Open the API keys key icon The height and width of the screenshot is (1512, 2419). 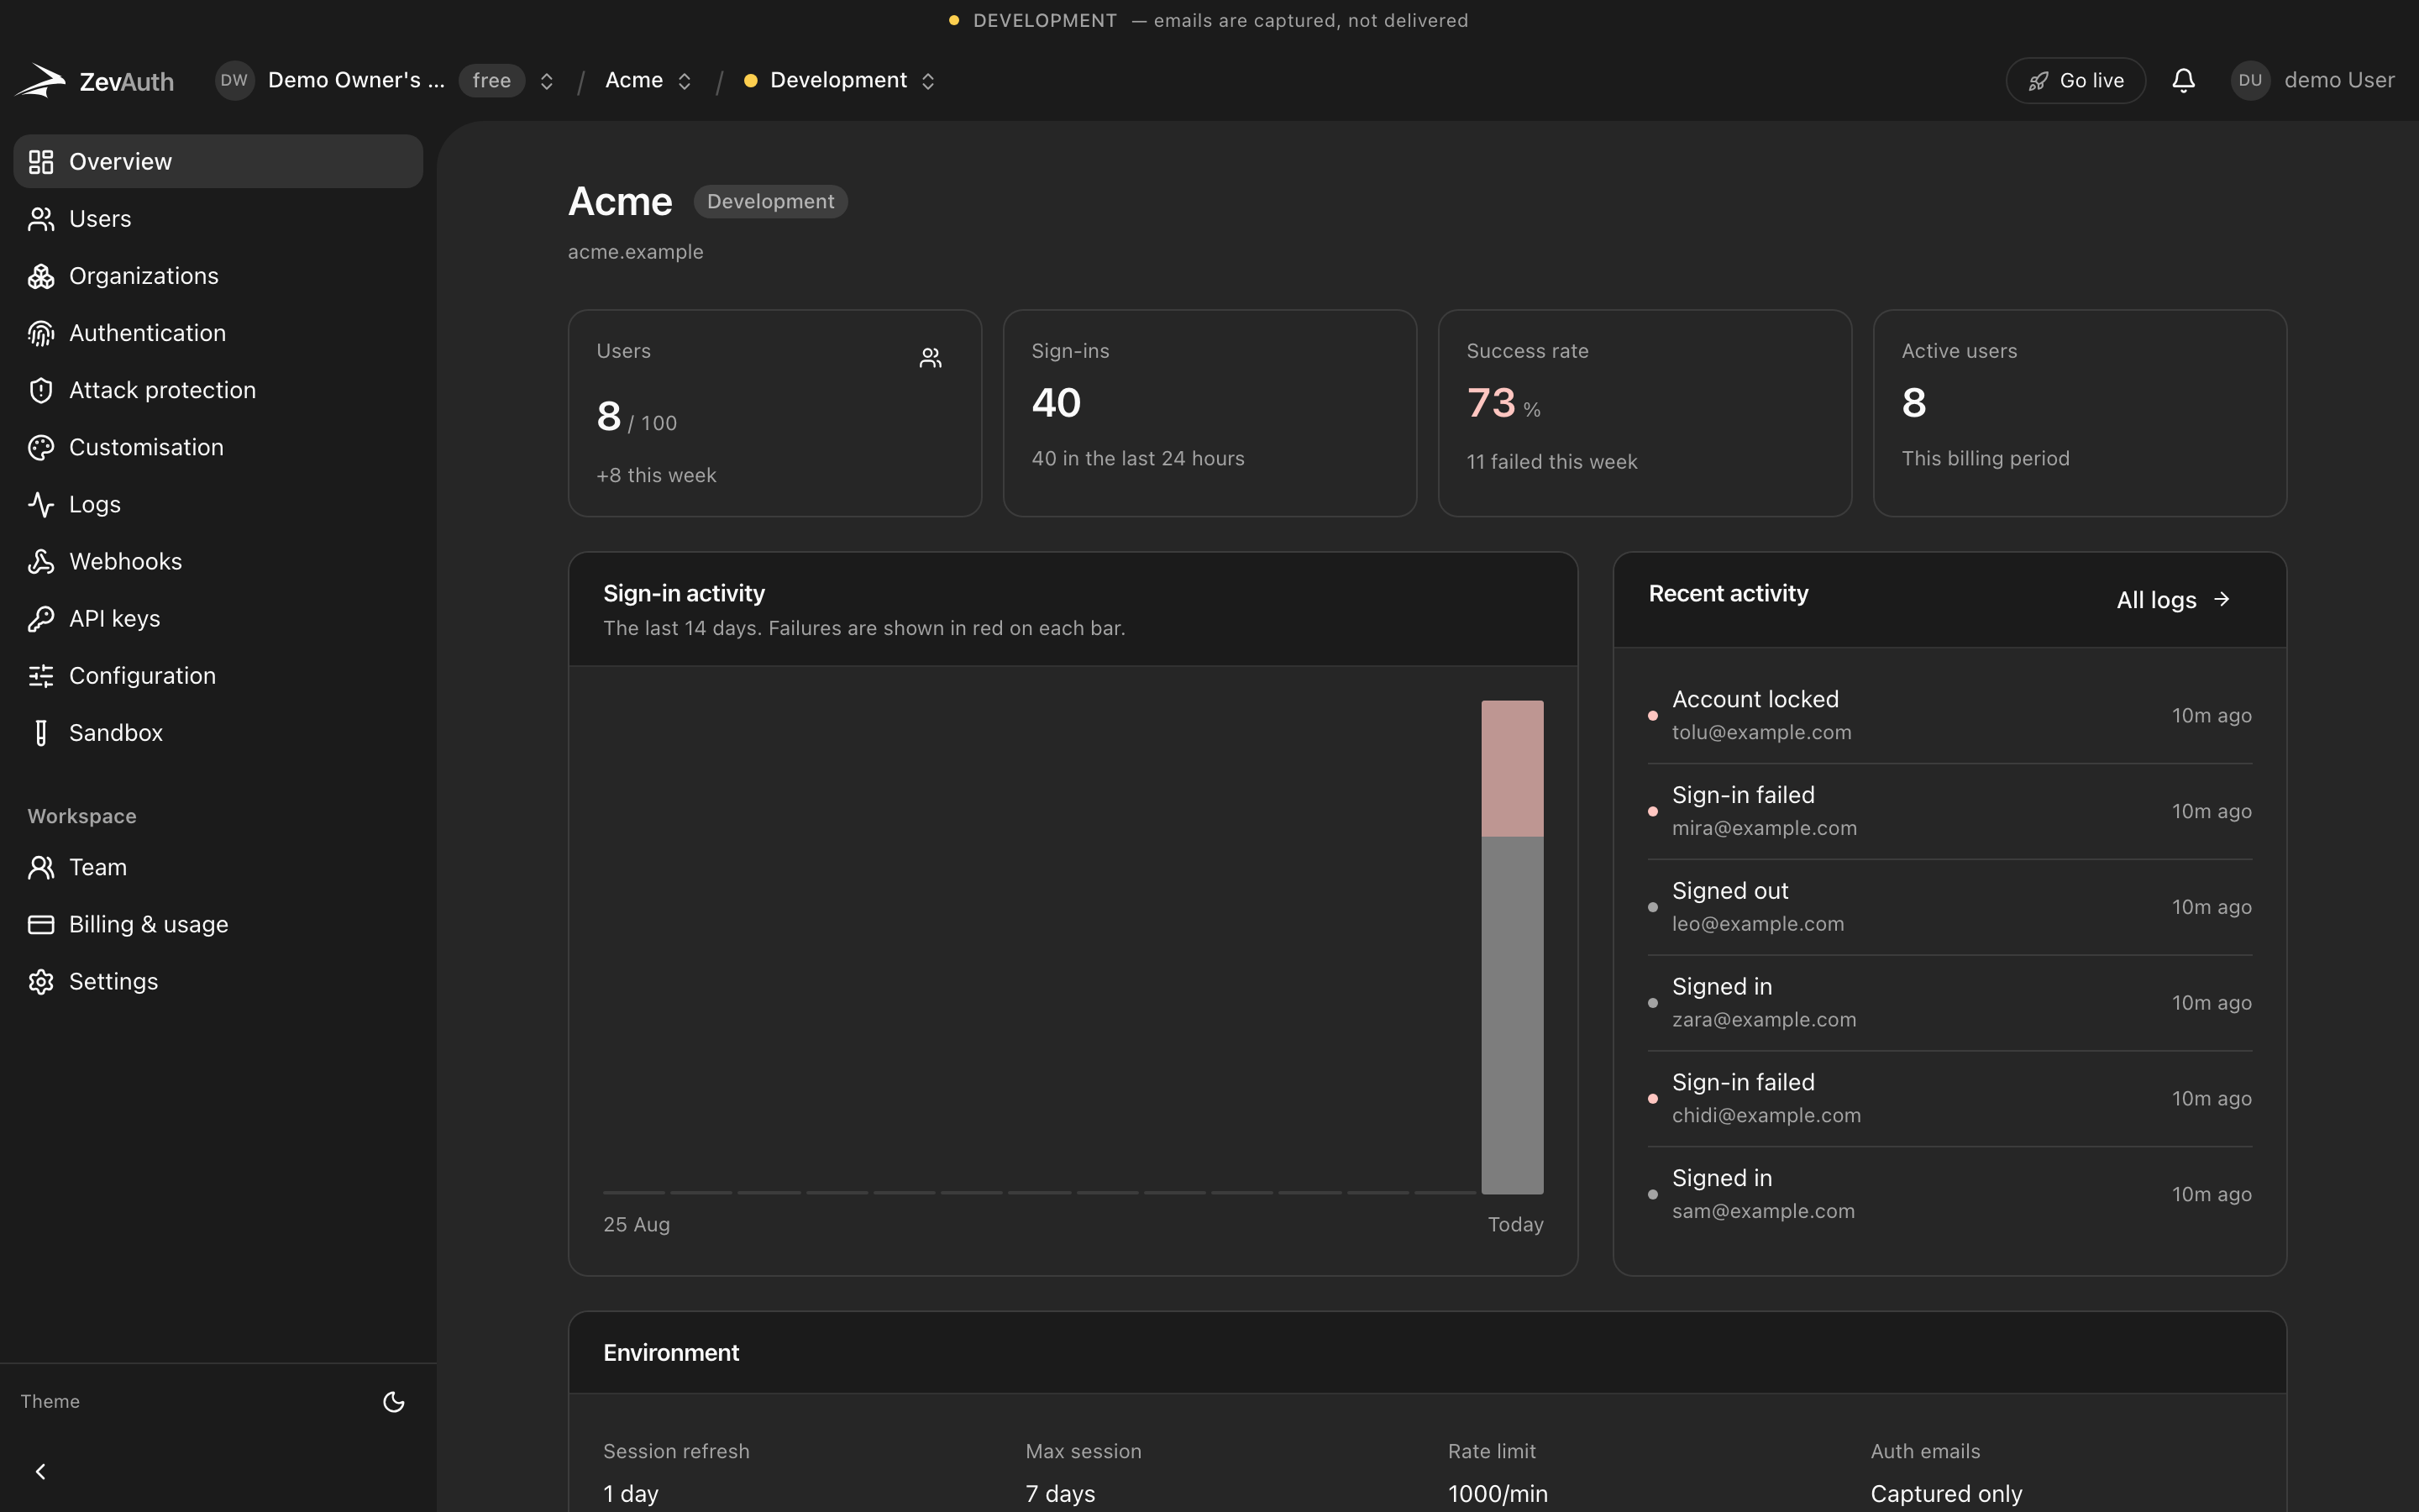pos(41,618)
